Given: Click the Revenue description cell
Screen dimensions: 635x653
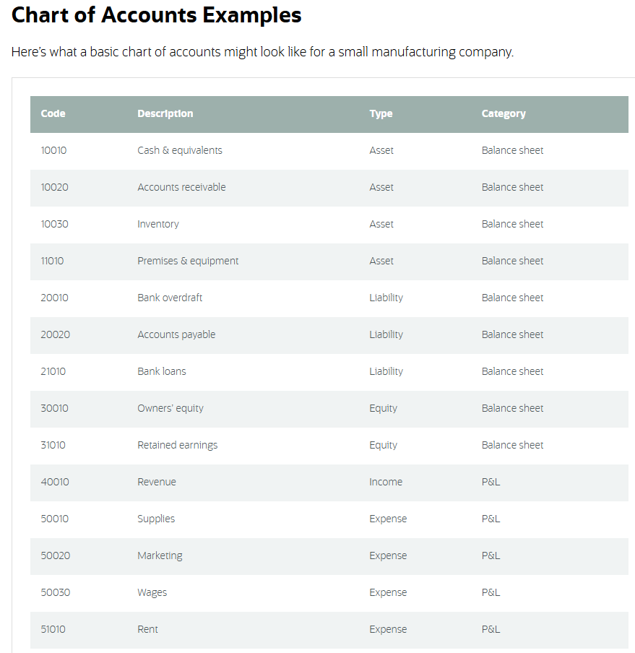Looking at the screenshot, I should click(x=157, y=482).
